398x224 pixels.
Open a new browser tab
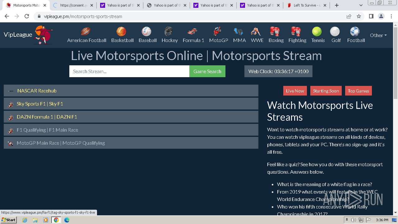tap(337, 5)
